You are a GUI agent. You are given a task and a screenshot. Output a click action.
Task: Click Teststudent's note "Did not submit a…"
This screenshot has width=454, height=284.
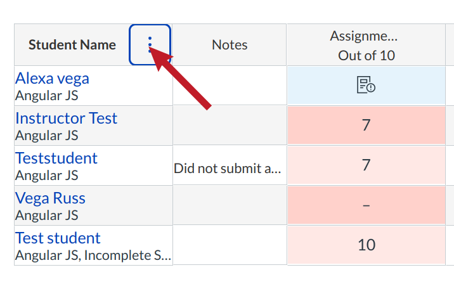coord(227,169)
